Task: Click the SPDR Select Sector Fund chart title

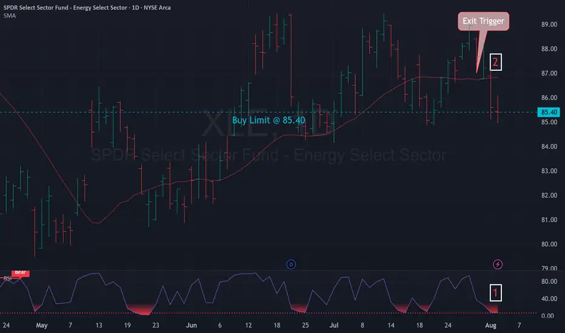Action: click(87, 7)
